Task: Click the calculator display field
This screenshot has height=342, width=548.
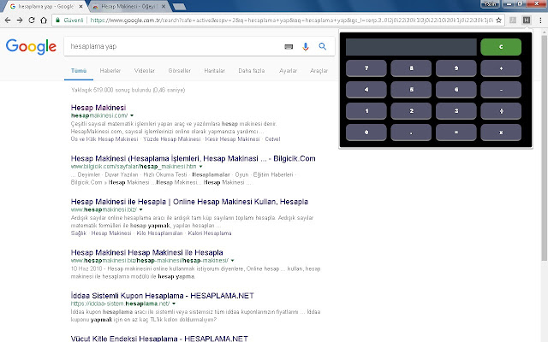Action: [x=411, y=47]
